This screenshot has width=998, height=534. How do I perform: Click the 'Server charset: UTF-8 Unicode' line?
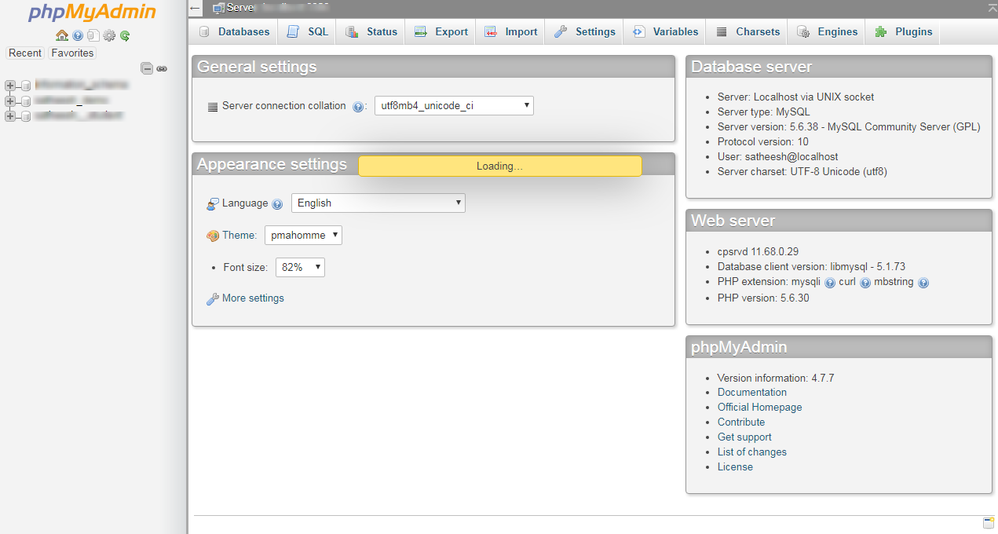click(x=802, y=172)
